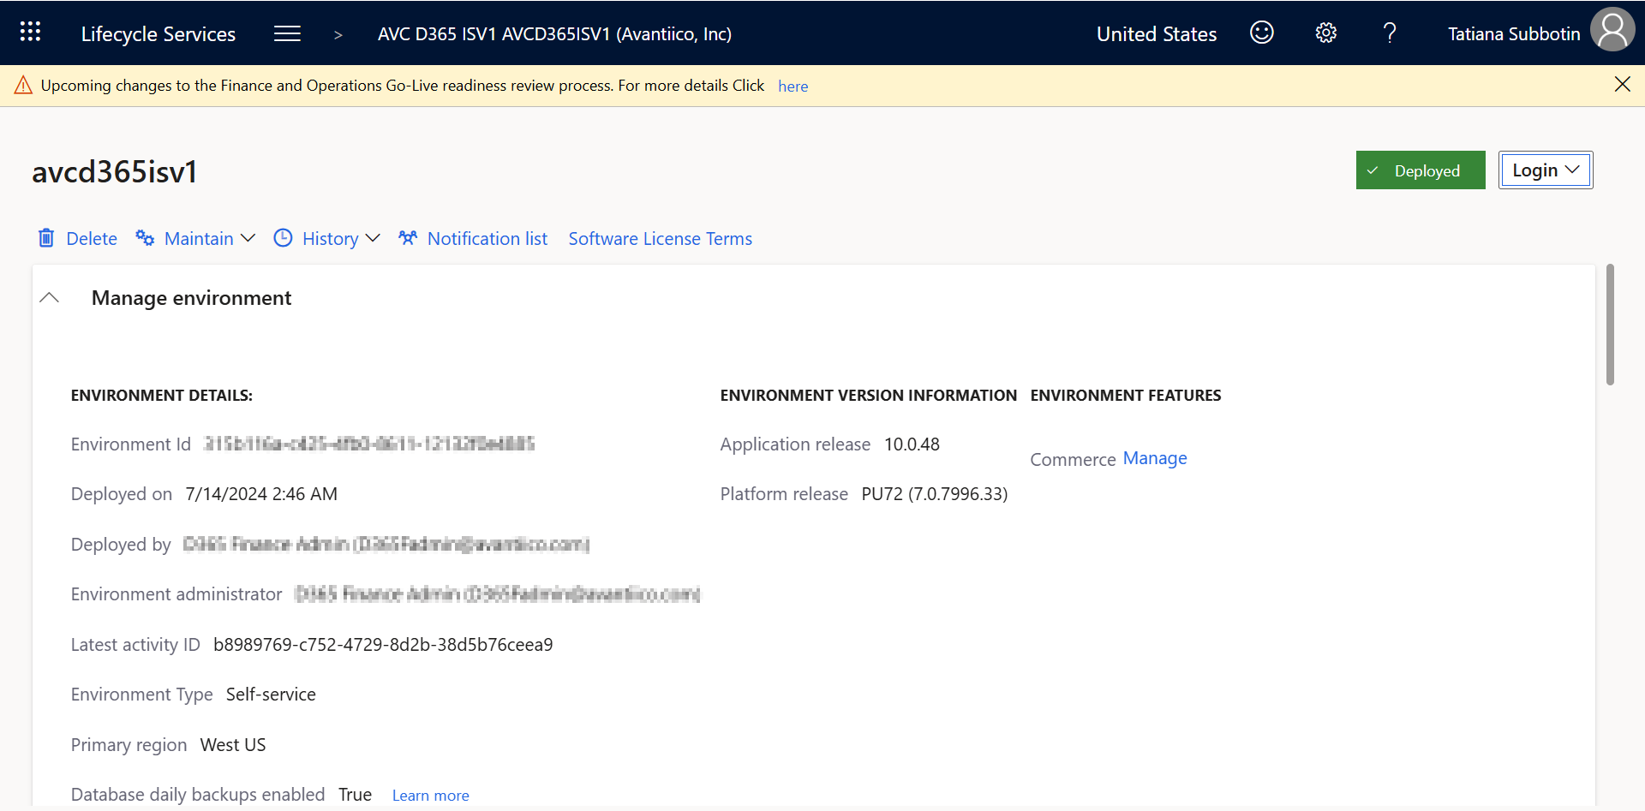Collapse the Manage environment section
The image size is (1645, 811).
pyautogui.click(x=50, y=298)
